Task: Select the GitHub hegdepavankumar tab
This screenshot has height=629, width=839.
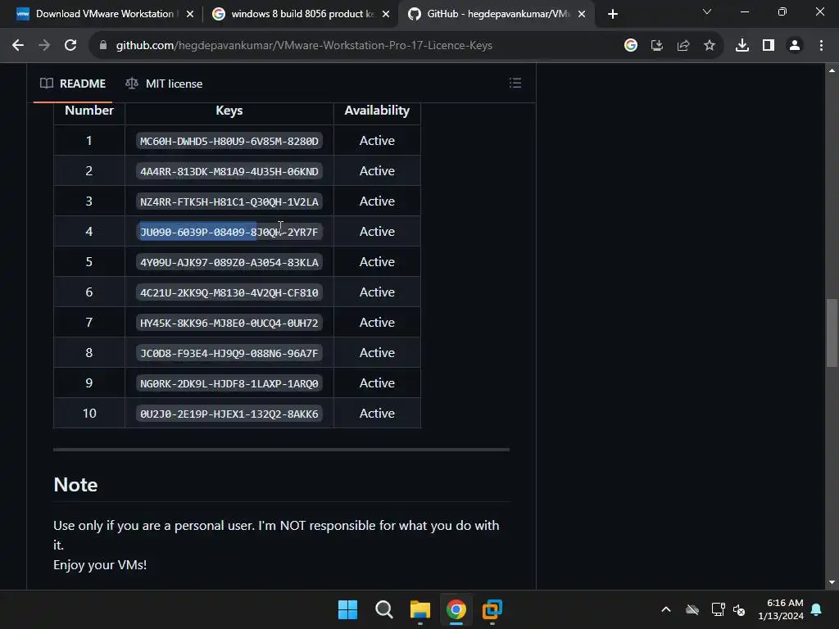Action: (x=497, y=14)
